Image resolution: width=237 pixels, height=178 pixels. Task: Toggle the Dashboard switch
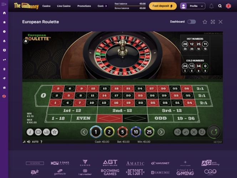[x=192, y=22]
